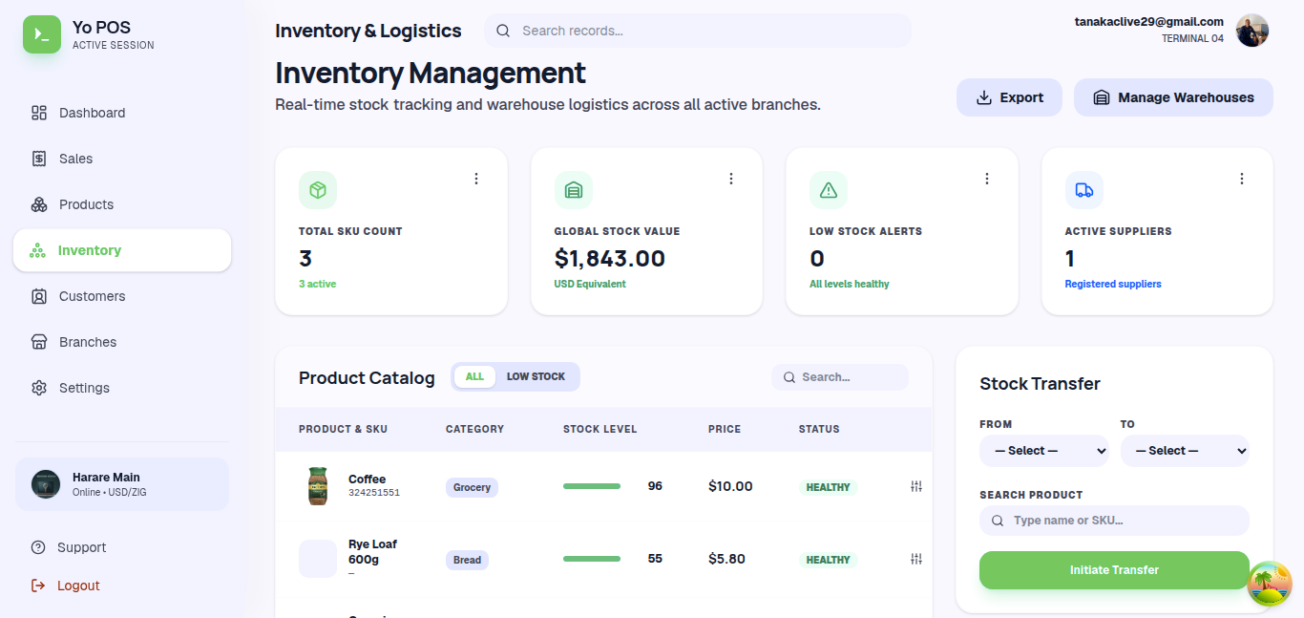Image resolution: width=1304 pixels, height=618 pixels.
Task: Click the $10.00 Coffee price
Action: 730,486
